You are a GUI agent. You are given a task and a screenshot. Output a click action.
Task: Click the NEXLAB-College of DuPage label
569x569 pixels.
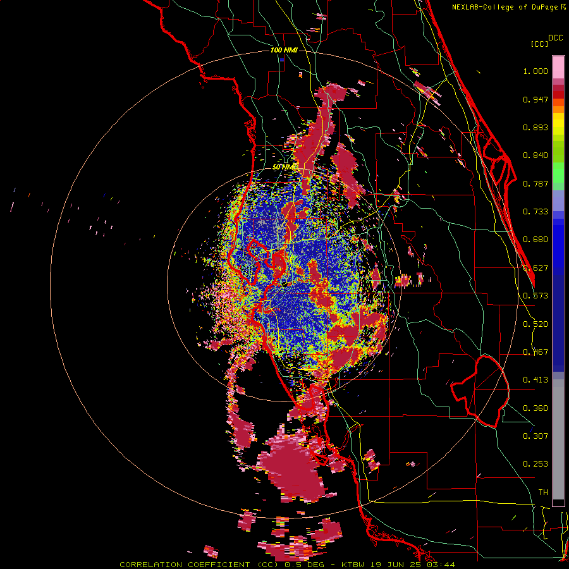coord(506,7)
